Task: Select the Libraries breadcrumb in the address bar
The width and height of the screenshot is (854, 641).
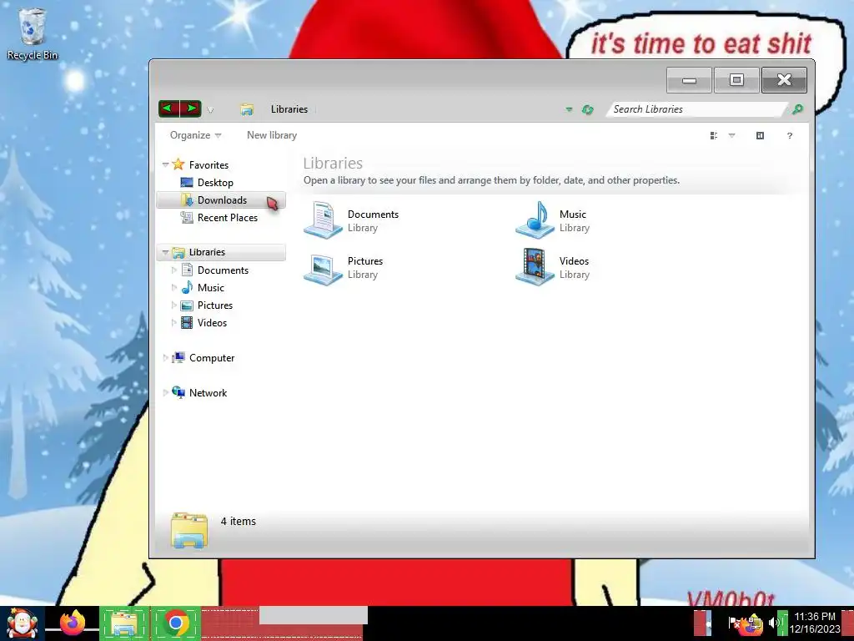Action: pos(289,109)
